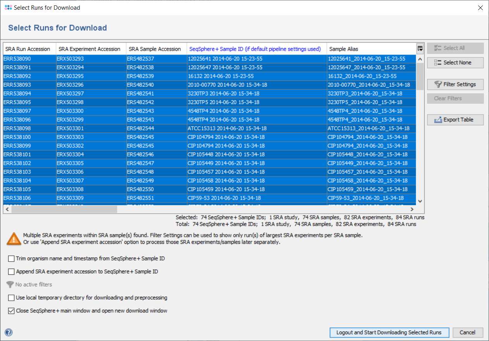The height and width of the screenshot is (341, 489).
Task: Uncheck Close SeqSphere+ main window option
Action: (11, 311)
